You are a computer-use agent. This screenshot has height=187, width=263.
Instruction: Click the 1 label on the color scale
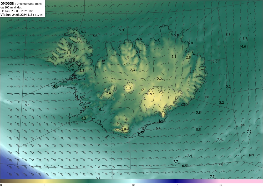[x=45, y=185]
